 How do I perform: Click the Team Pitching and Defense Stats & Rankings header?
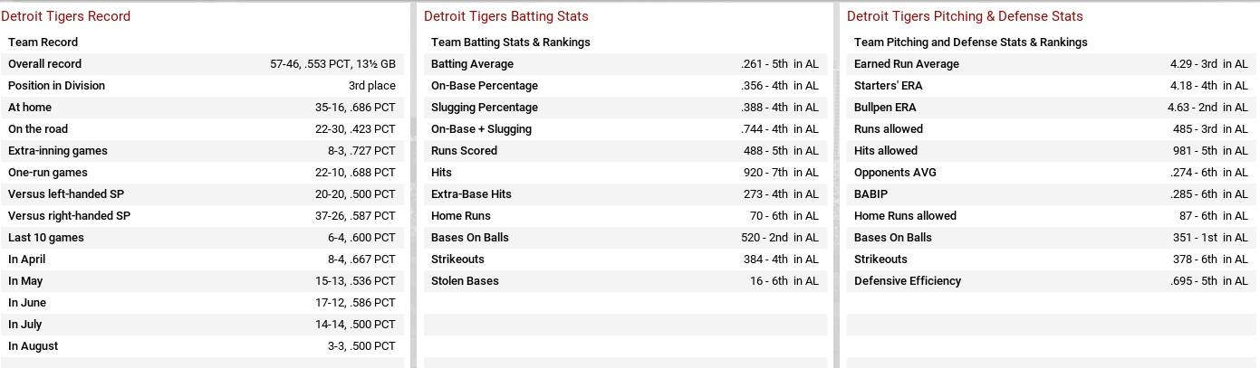970,42
